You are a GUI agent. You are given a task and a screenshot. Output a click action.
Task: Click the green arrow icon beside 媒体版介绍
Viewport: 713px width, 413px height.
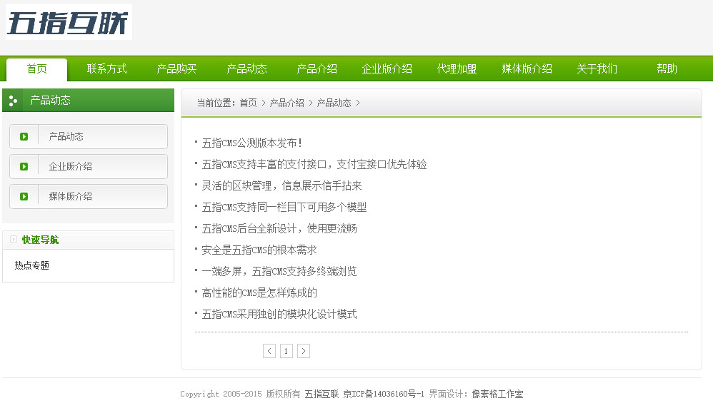(x=24, y=196)
